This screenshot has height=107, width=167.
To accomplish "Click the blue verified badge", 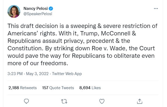I will 51,9.
